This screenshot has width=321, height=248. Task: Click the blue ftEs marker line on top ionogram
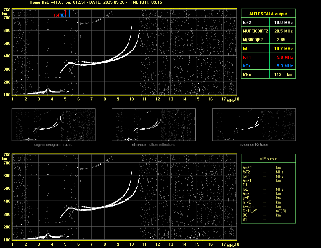69,13
